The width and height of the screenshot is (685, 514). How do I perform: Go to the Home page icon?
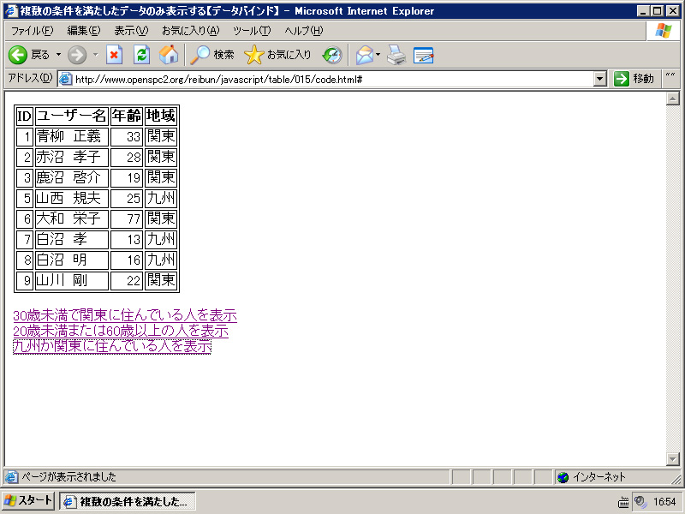169,55
